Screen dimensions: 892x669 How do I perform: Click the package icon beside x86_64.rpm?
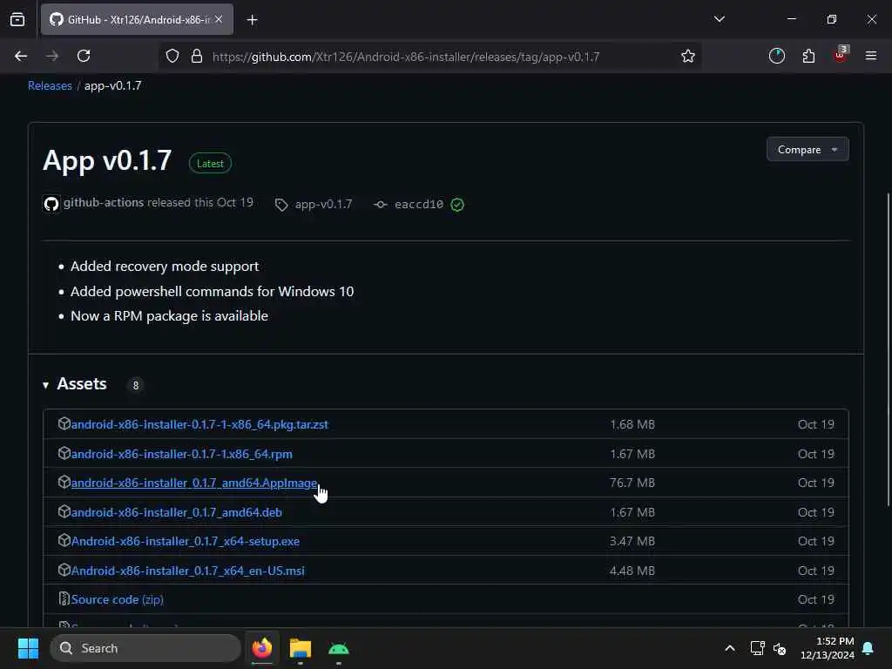pyautogui.click(x=64, y=453)
